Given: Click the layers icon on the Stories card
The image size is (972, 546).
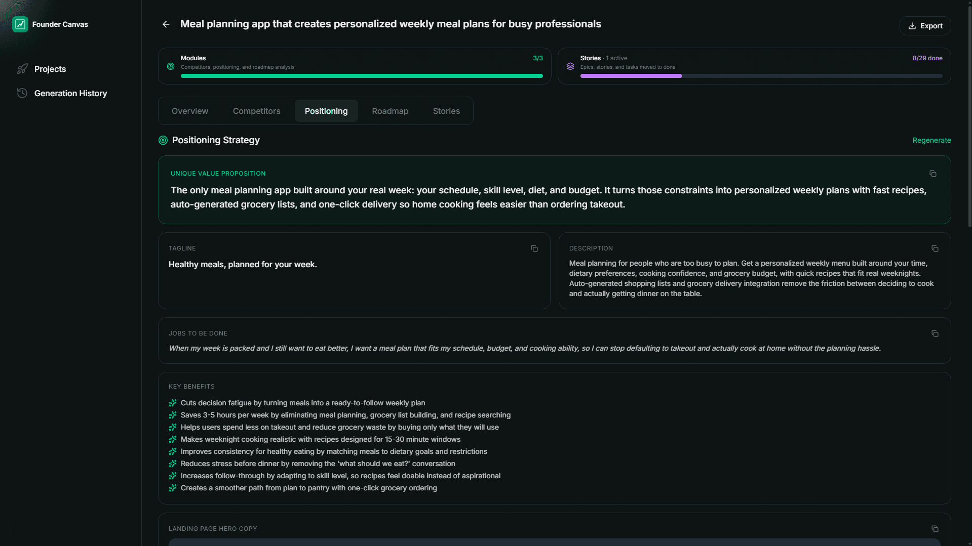Looking at the screenshot, I should coord(570,66).
